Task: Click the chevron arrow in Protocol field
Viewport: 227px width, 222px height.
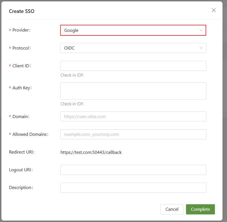Action: [201, 48]
